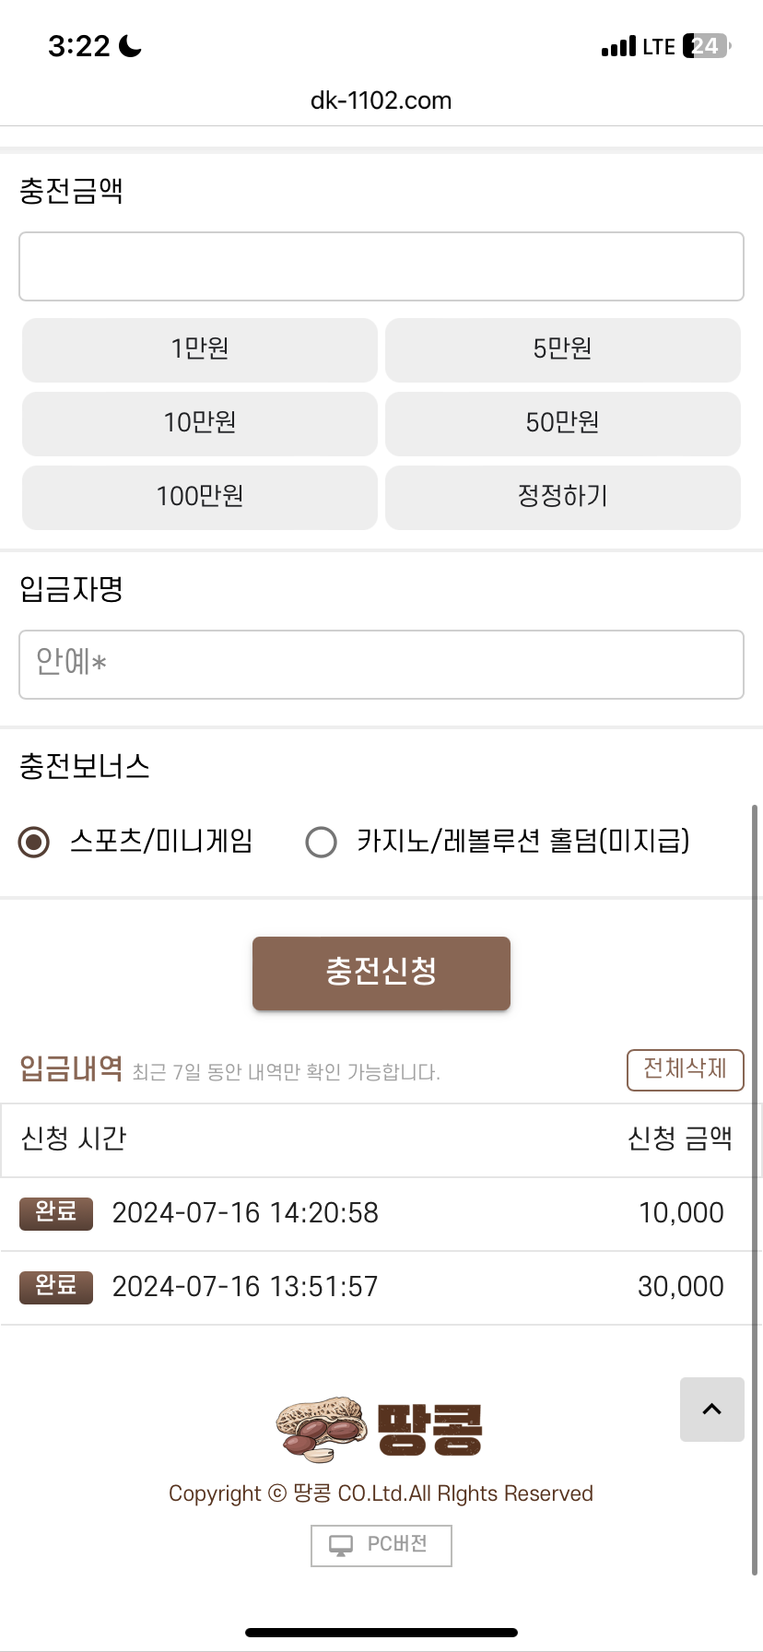Tap the cellular signal bars icon
Image resolution: width=763 pixels, height=1652 pixels.
(618, 46)
